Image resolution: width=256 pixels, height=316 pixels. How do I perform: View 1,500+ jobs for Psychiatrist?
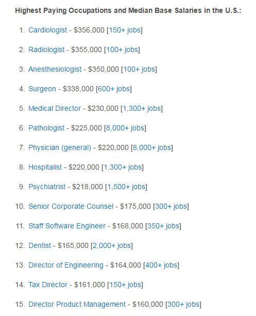pyautogui.click(x=126, y=187)
